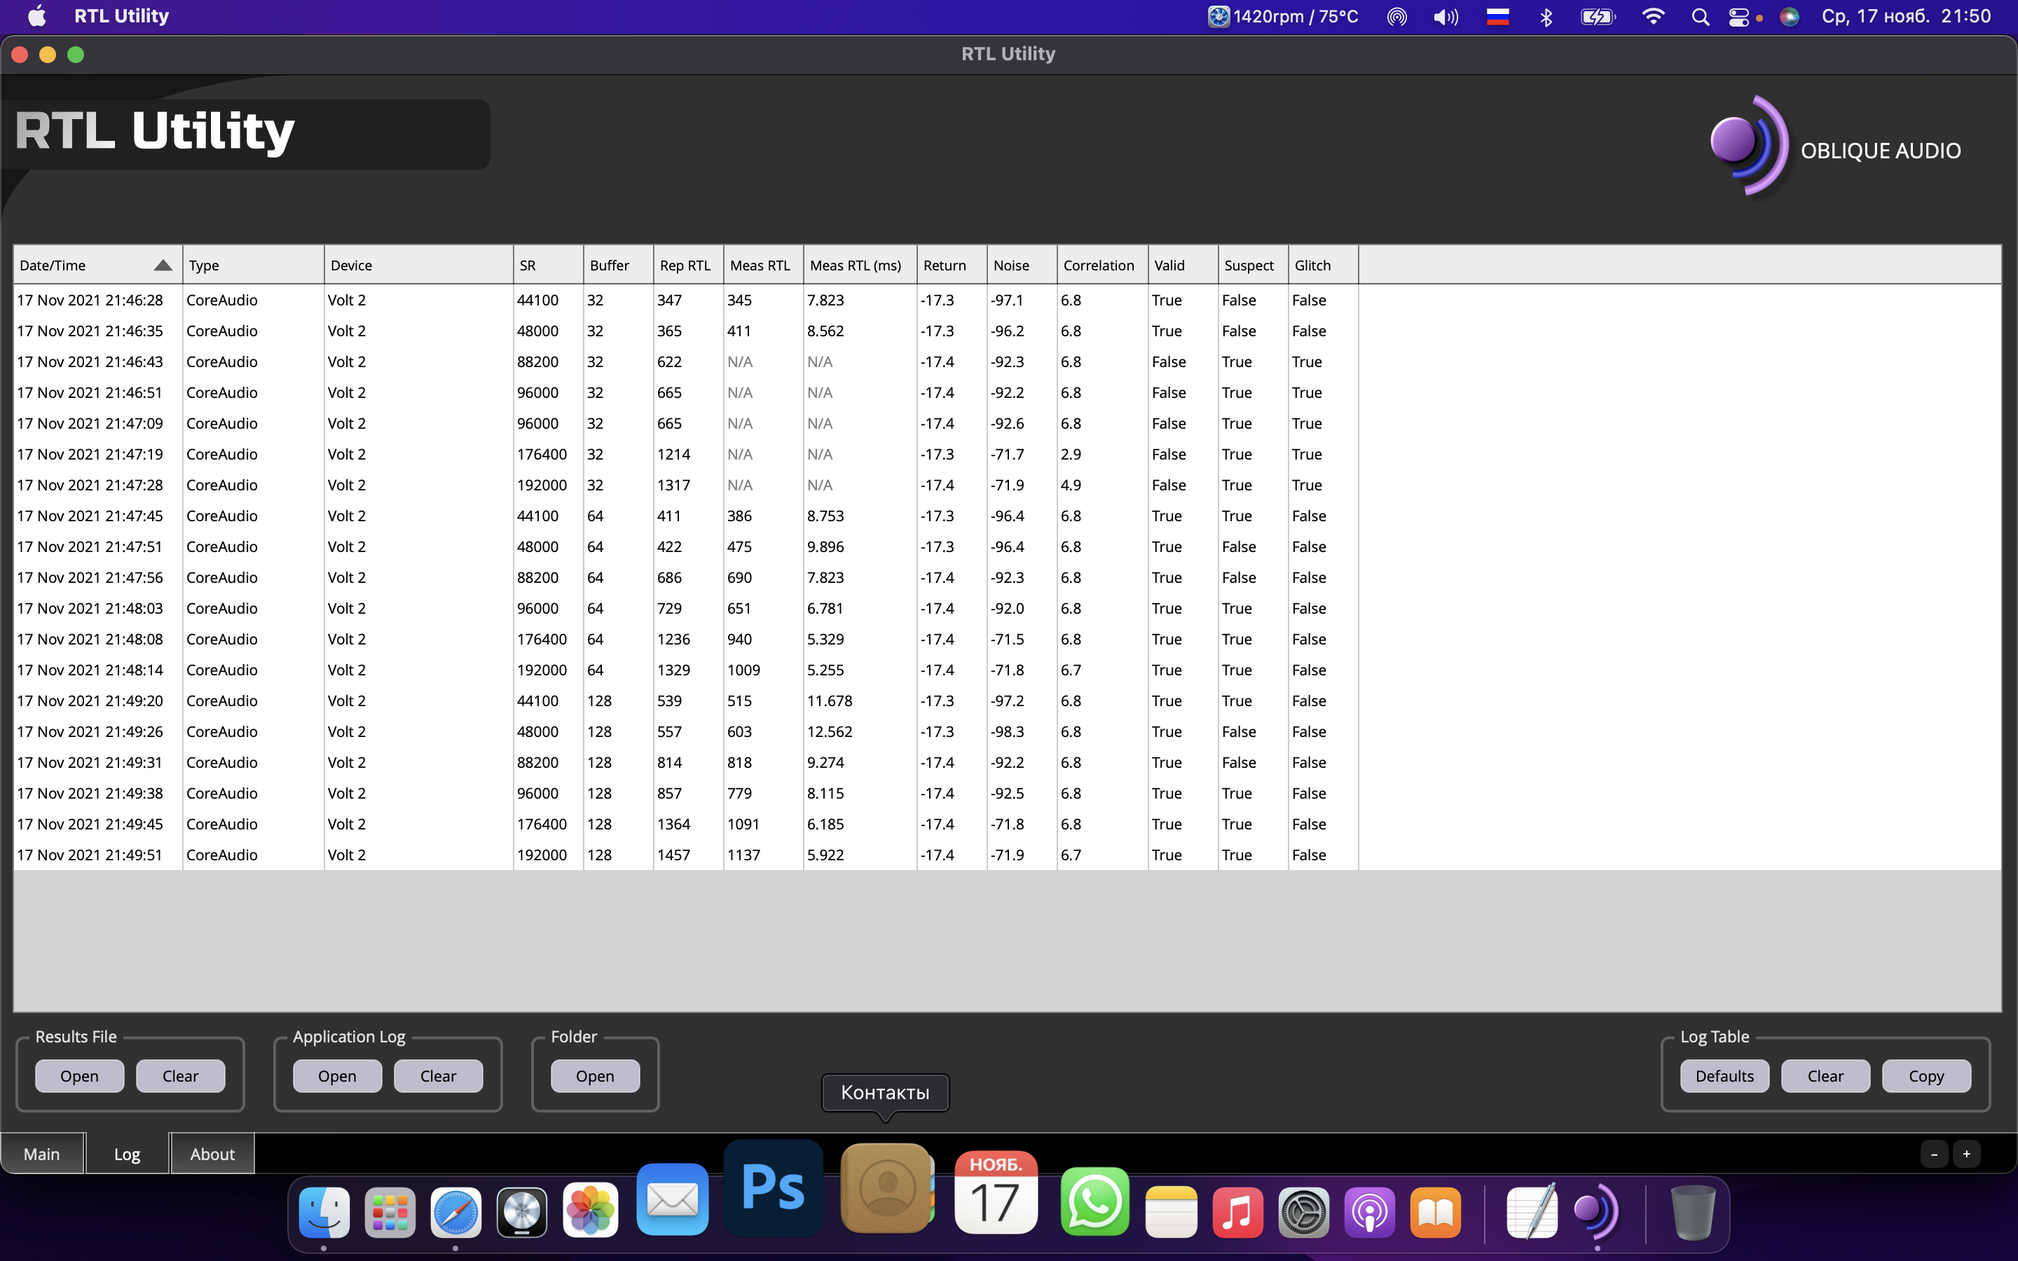Switch to the Main tab
The width and height of the screenshot is (2018, 1261).
click(42, 1155)
